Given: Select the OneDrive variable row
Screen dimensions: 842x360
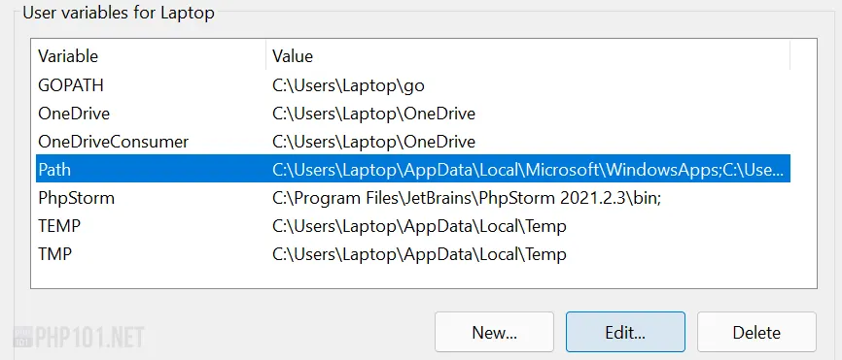Looking at the screenshot, I should tap(413, 114).
